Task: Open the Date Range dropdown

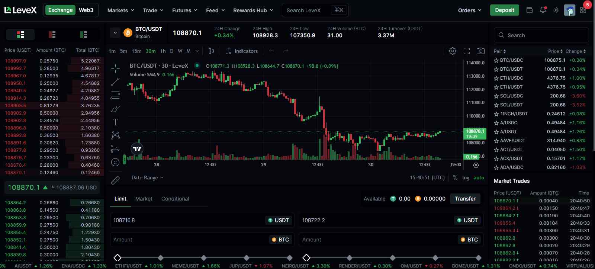Action: coord(147,177)
